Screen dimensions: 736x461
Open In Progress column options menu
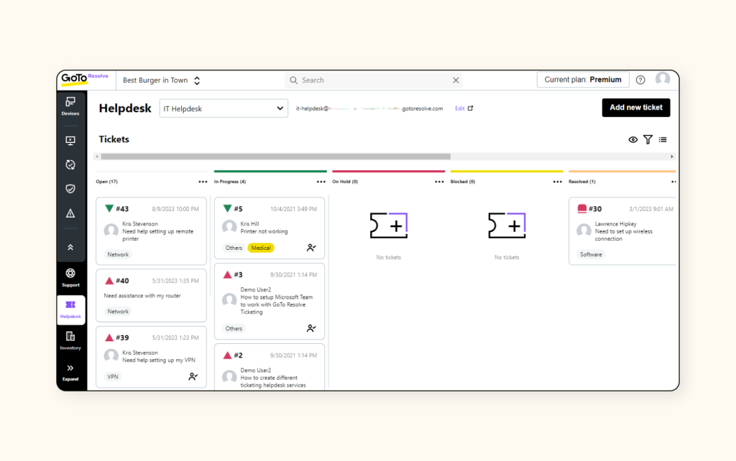(x=321, y=182)
